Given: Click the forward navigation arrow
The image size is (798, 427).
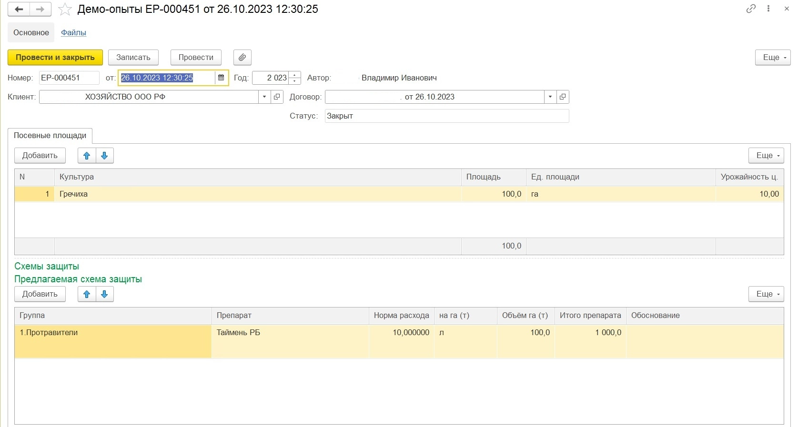Looking at the screenshot, I should coord(40,10).
